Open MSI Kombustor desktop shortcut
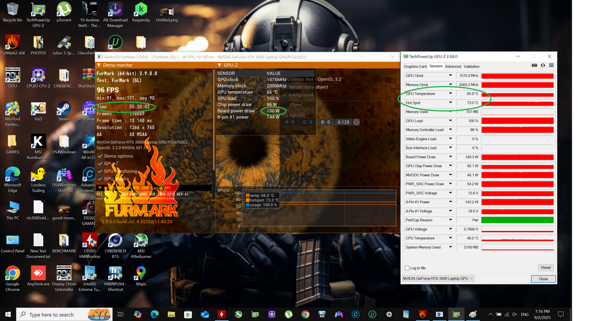 pos(38,147)
